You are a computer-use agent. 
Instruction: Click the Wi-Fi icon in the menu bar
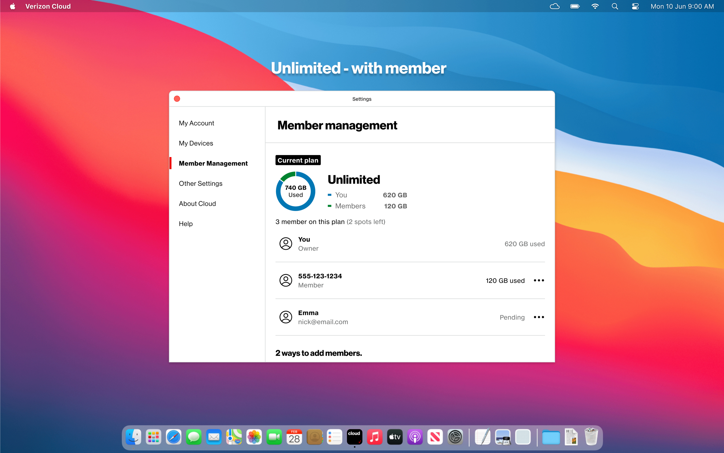pyautogui.click(x=595, y=6)
